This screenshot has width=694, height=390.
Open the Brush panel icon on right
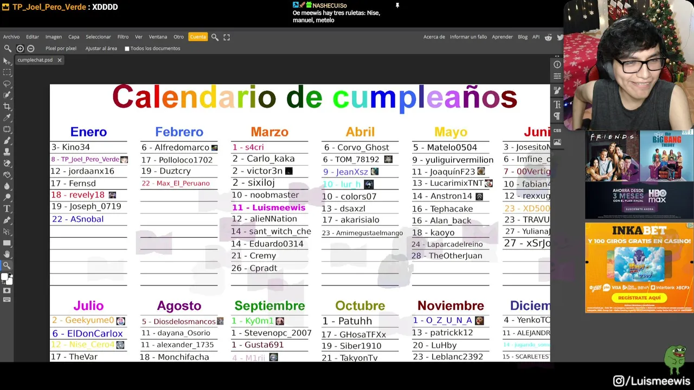pos(557,92)
